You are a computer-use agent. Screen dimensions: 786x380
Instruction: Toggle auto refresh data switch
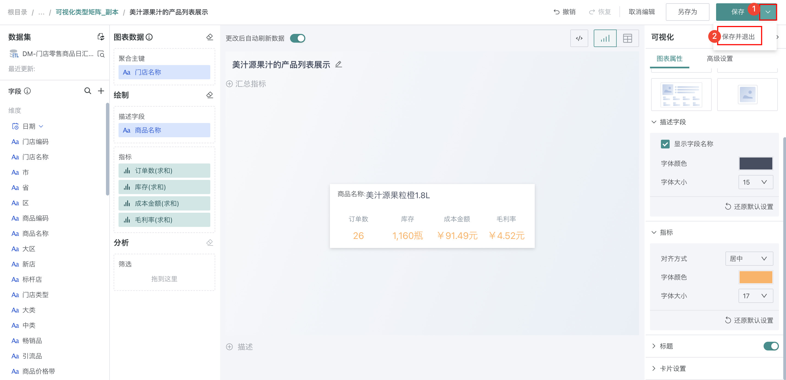(297, 38)
